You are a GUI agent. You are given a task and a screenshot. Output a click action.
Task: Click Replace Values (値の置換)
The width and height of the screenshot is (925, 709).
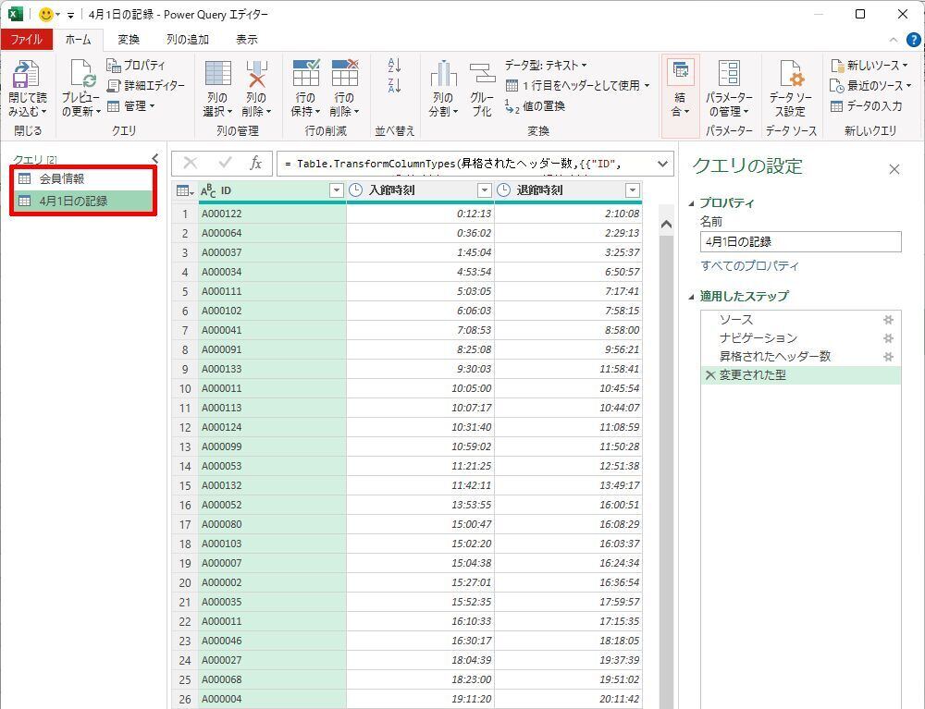pos(535,106)
